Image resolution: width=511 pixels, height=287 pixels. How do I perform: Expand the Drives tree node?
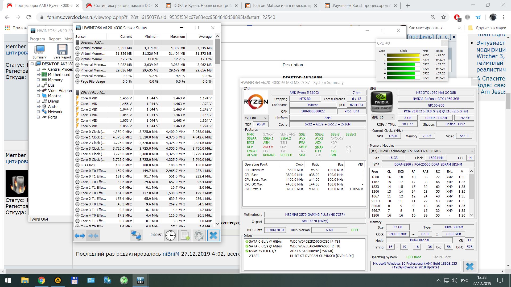tap(38, 101)
